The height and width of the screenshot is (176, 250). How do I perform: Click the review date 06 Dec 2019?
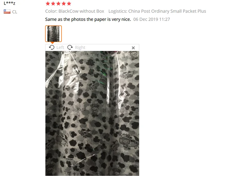152,19
